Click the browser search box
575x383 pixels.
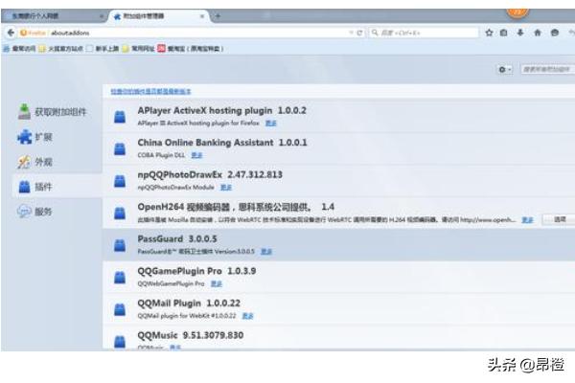coord(424,33)
